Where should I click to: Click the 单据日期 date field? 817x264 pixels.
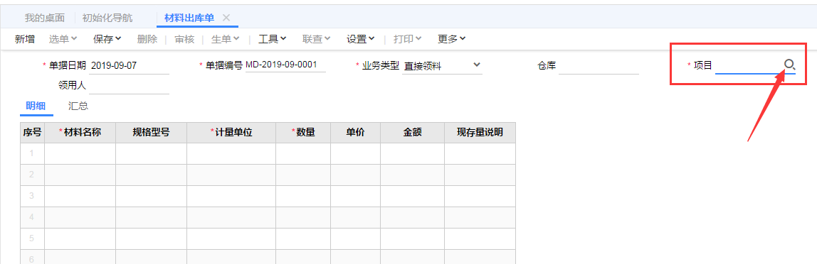[130, 66]
